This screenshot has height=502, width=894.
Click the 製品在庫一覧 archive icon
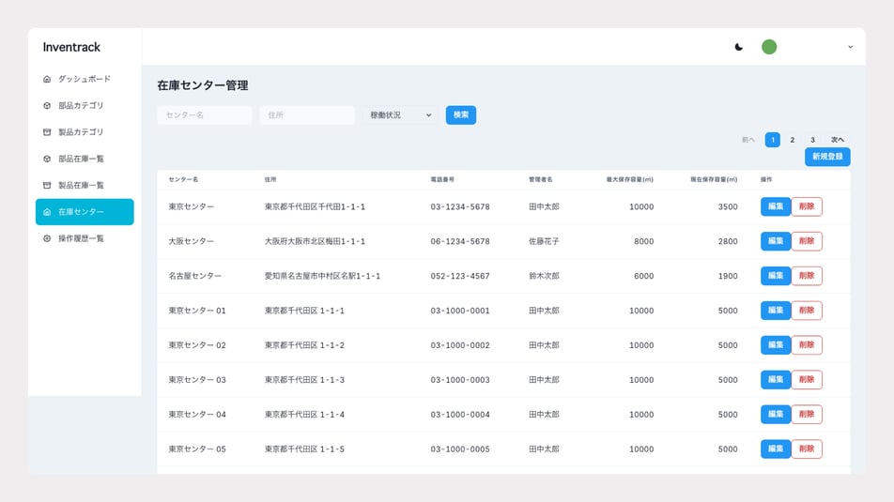pos(47,186)
